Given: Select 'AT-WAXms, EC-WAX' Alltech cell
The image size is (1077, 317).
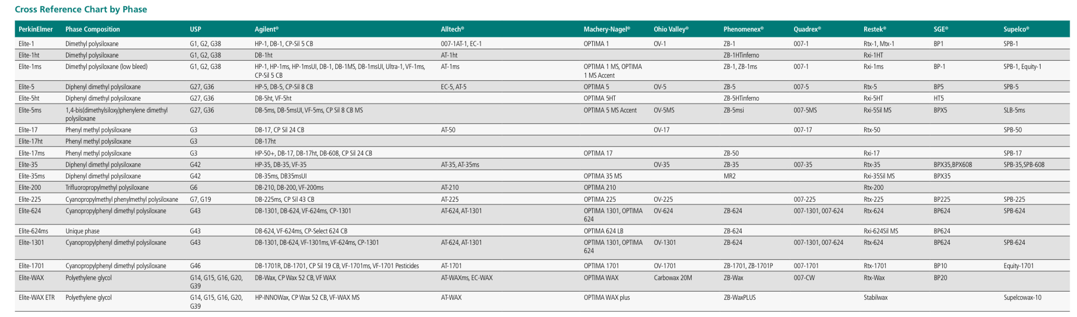Looking at the screenshot, I should [x=466, y=278].
